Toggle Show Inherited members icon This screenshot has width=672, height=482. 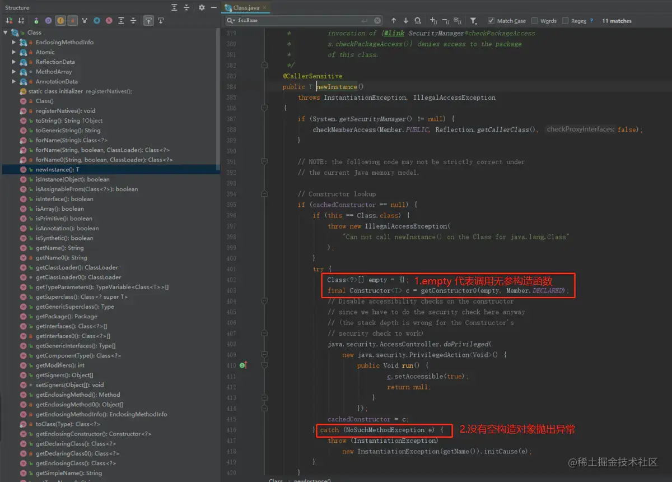point(36,21)
